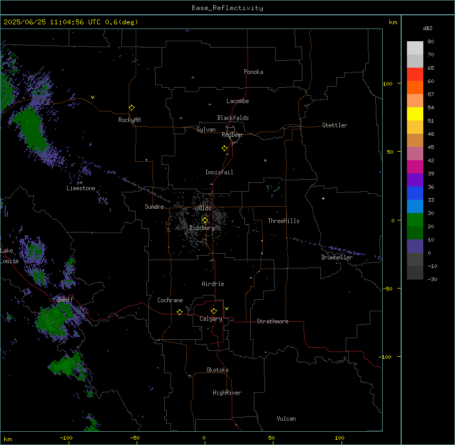Click the Didsbury city label

coord(202,228)
